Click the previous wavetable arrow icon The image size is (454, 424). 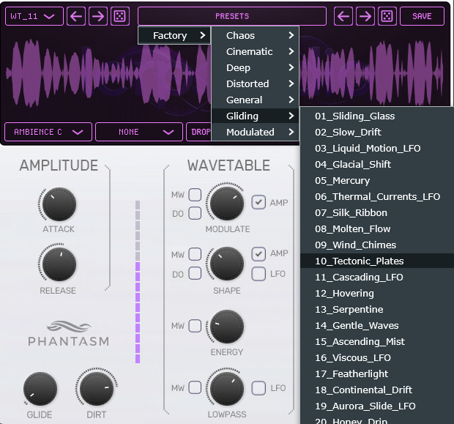tap(77, 16)
